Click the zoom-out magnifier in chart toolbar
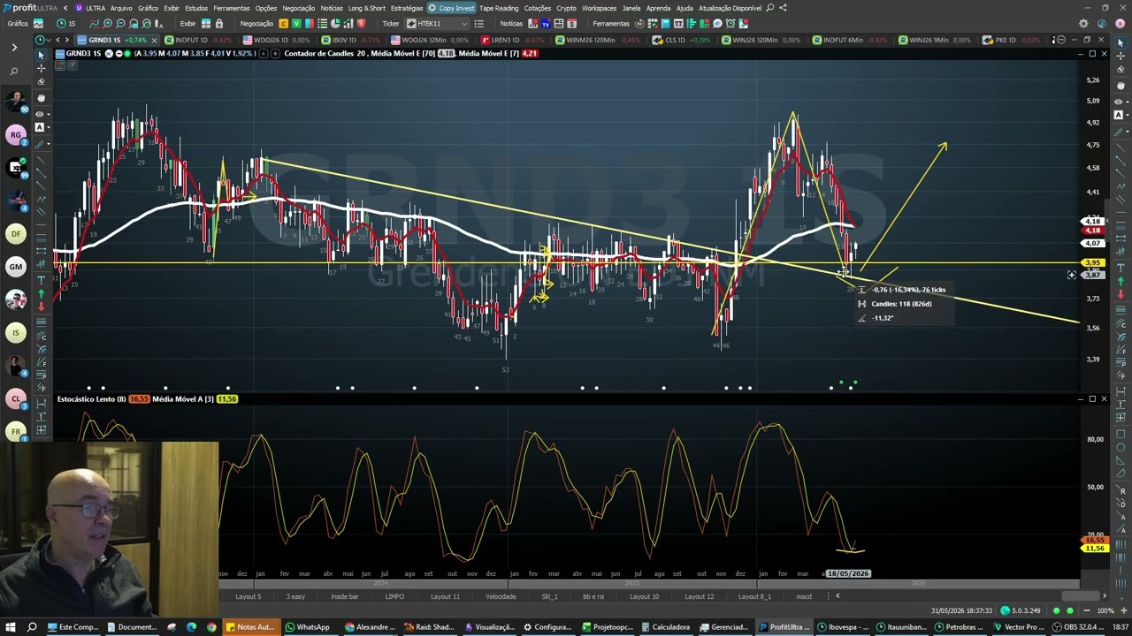 coord(121,23)
